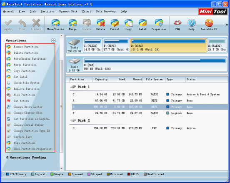
Task: Click the sidebar scrollbar up arrow
Action: pyautogui.click(x=62, y=36)
